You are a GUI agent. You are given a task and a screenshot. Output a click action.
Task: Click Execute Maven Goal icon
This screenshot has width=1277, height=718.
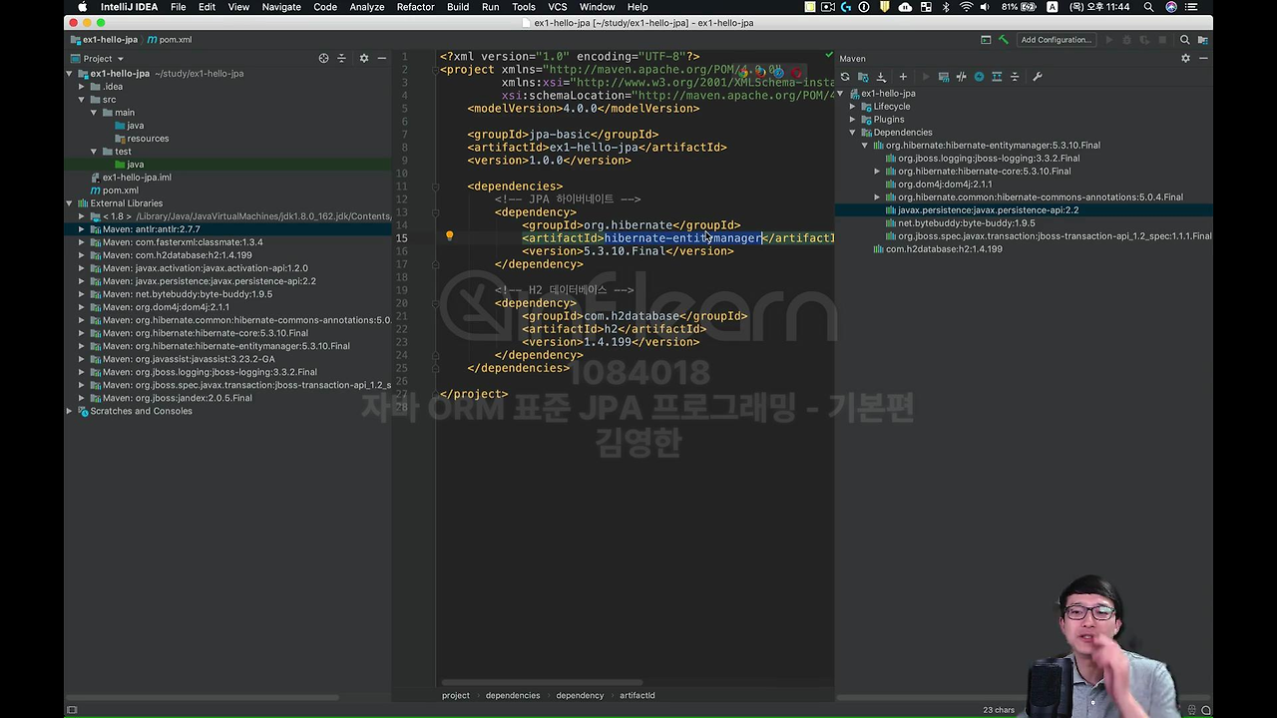tap(944, 77)
